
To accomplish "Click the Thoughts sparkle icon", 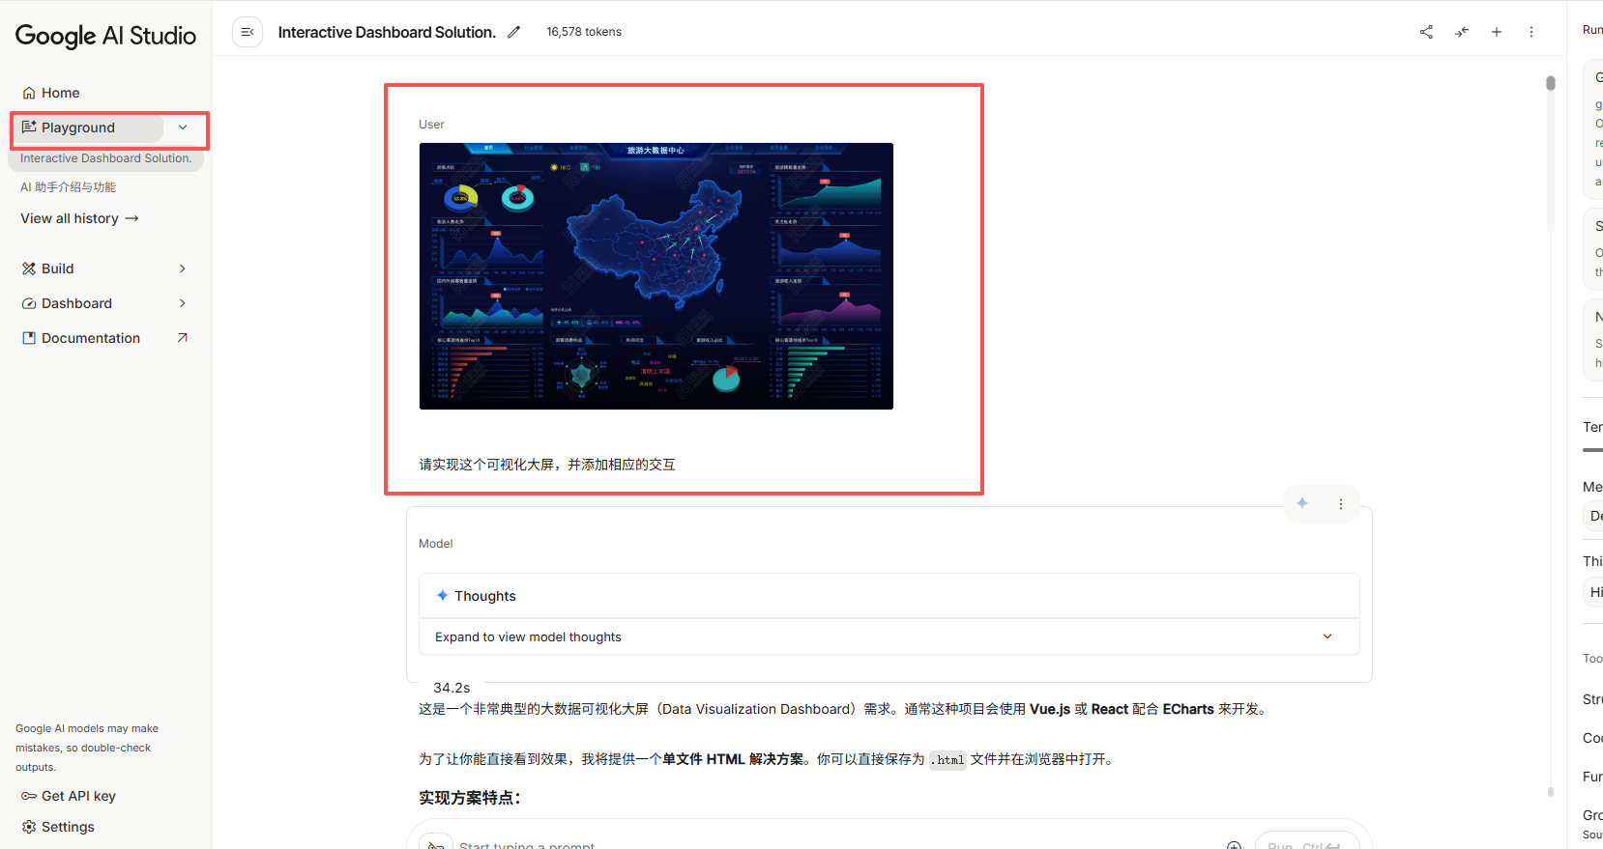I will [442, 596].
